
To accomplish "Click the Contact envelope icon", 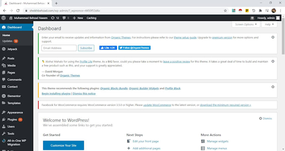I will point(4,87).
